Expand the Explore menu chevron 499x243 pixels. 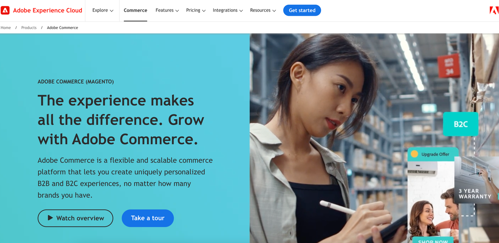111,11
